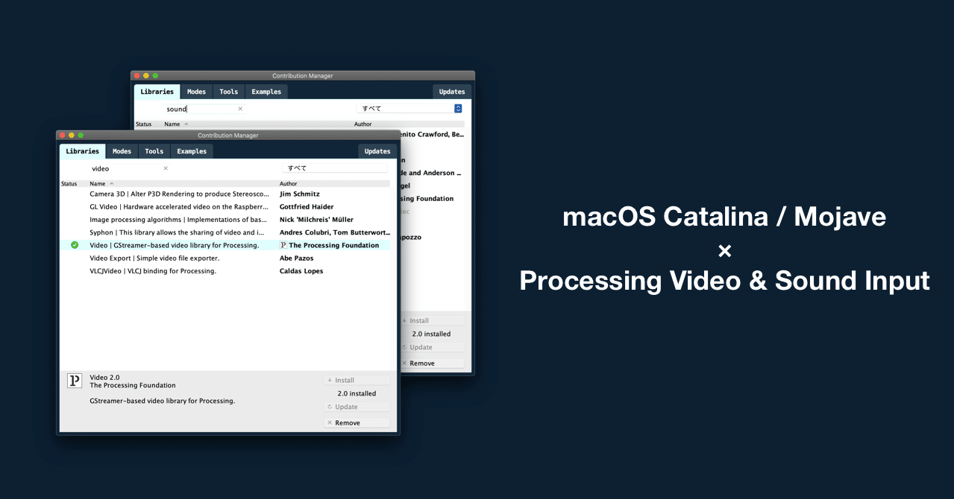Click the sort arrow beside Name in the back window

click(x=186, y=124)
